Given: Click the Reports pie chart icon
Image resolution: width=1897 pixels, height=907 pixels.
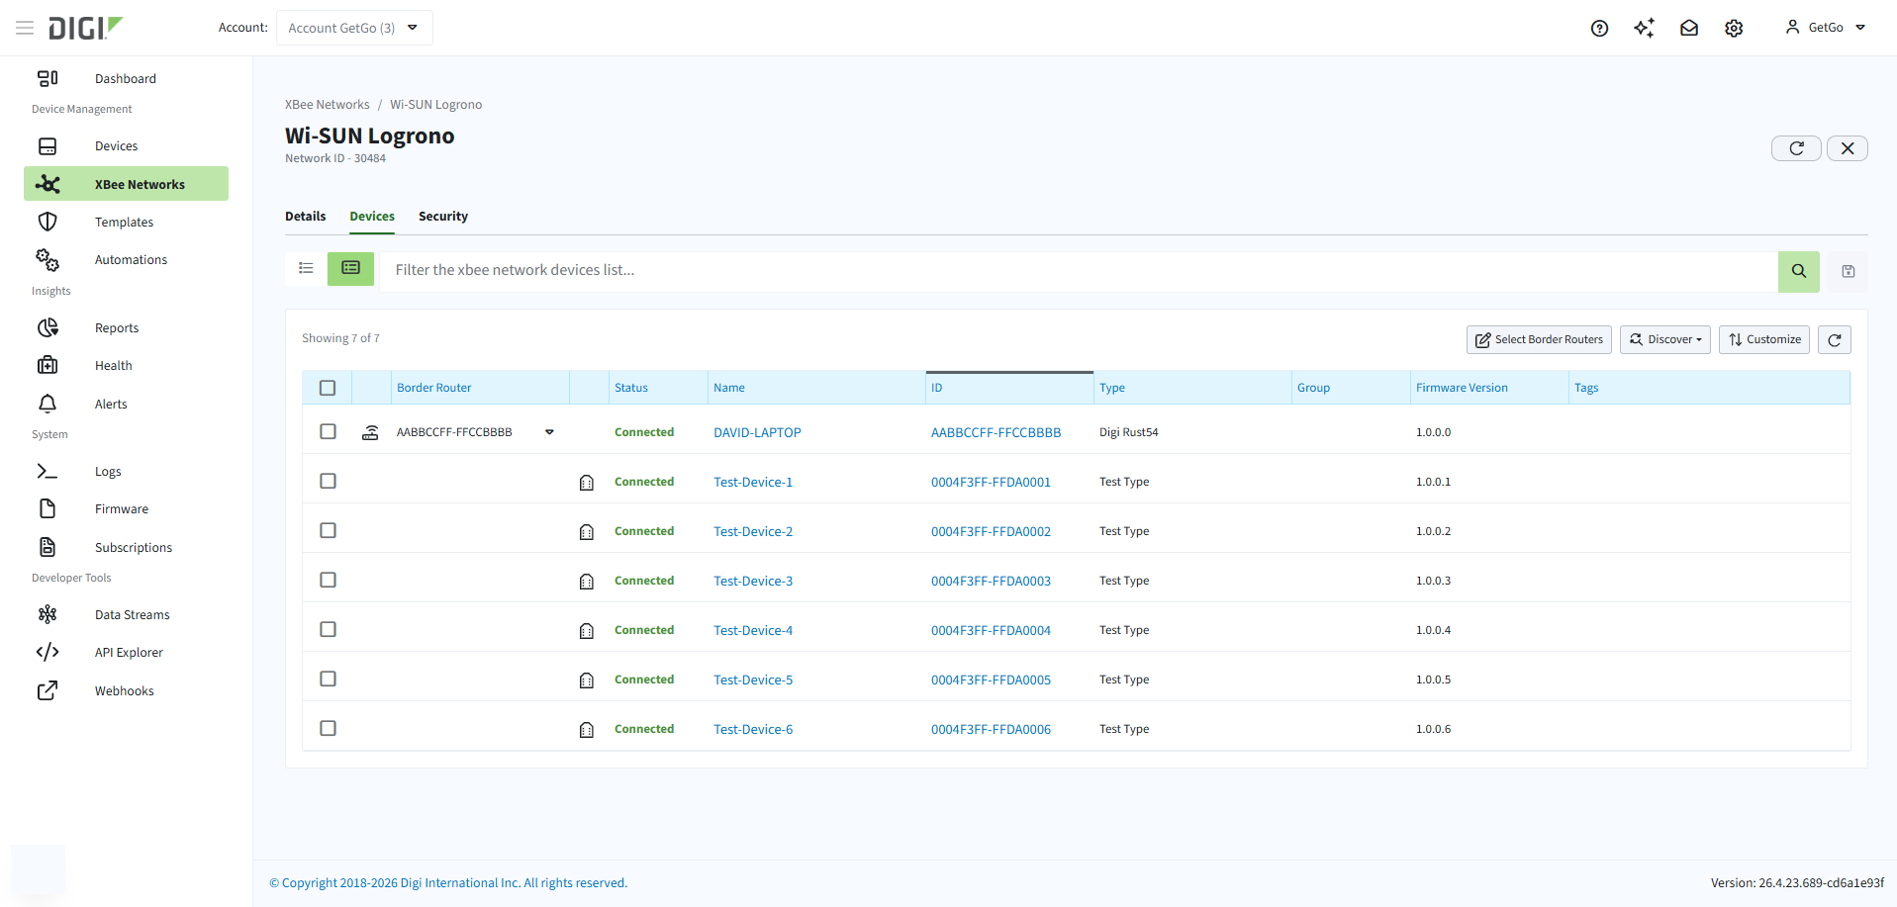Looking at the screenshot, I should click(x=47, y=327).
